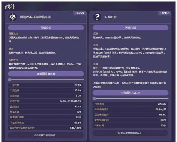Image resolution: width=177 pixels, height=142 pixels.
Task: Collapse 天赋介绍 section in right card
Action: [130, 28]
